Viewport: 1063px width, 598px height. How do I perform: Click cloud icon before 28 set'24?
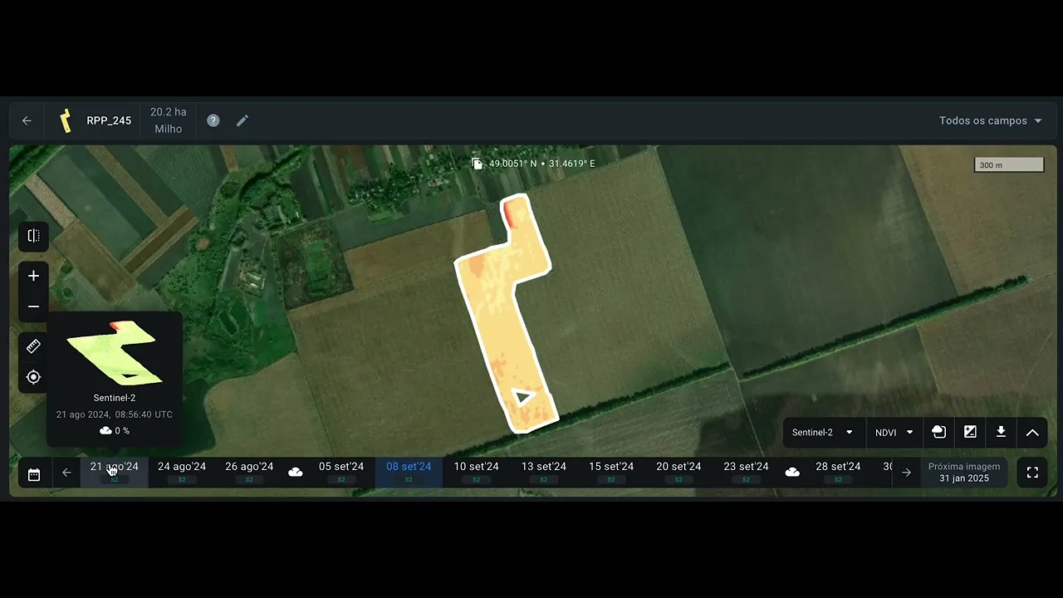point(792,472)
